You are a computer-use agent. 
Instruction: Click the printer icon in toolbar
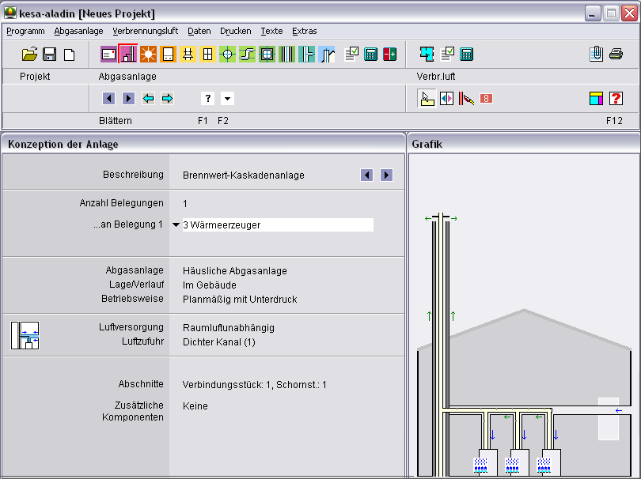(616, 55)
